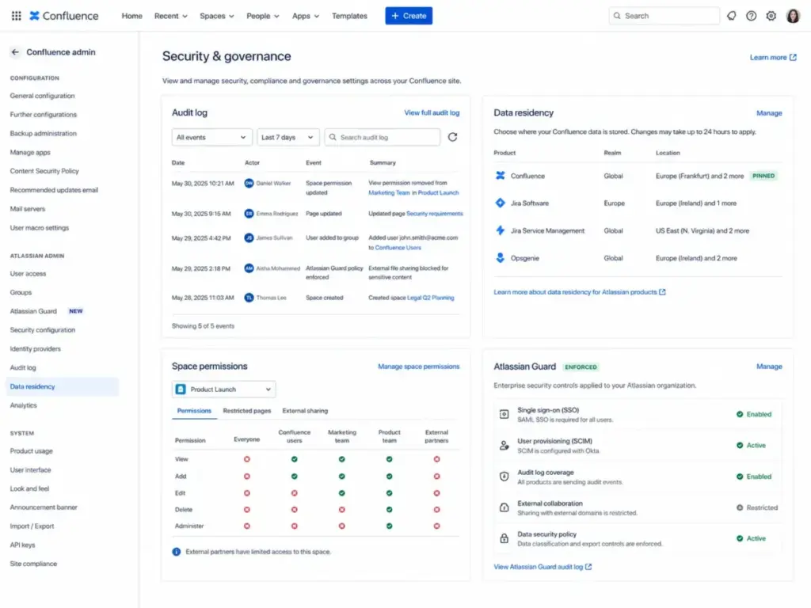Toggle View permission for Confluence users
This screenshot has height=608, width=811.
click(x=295, y=459)
